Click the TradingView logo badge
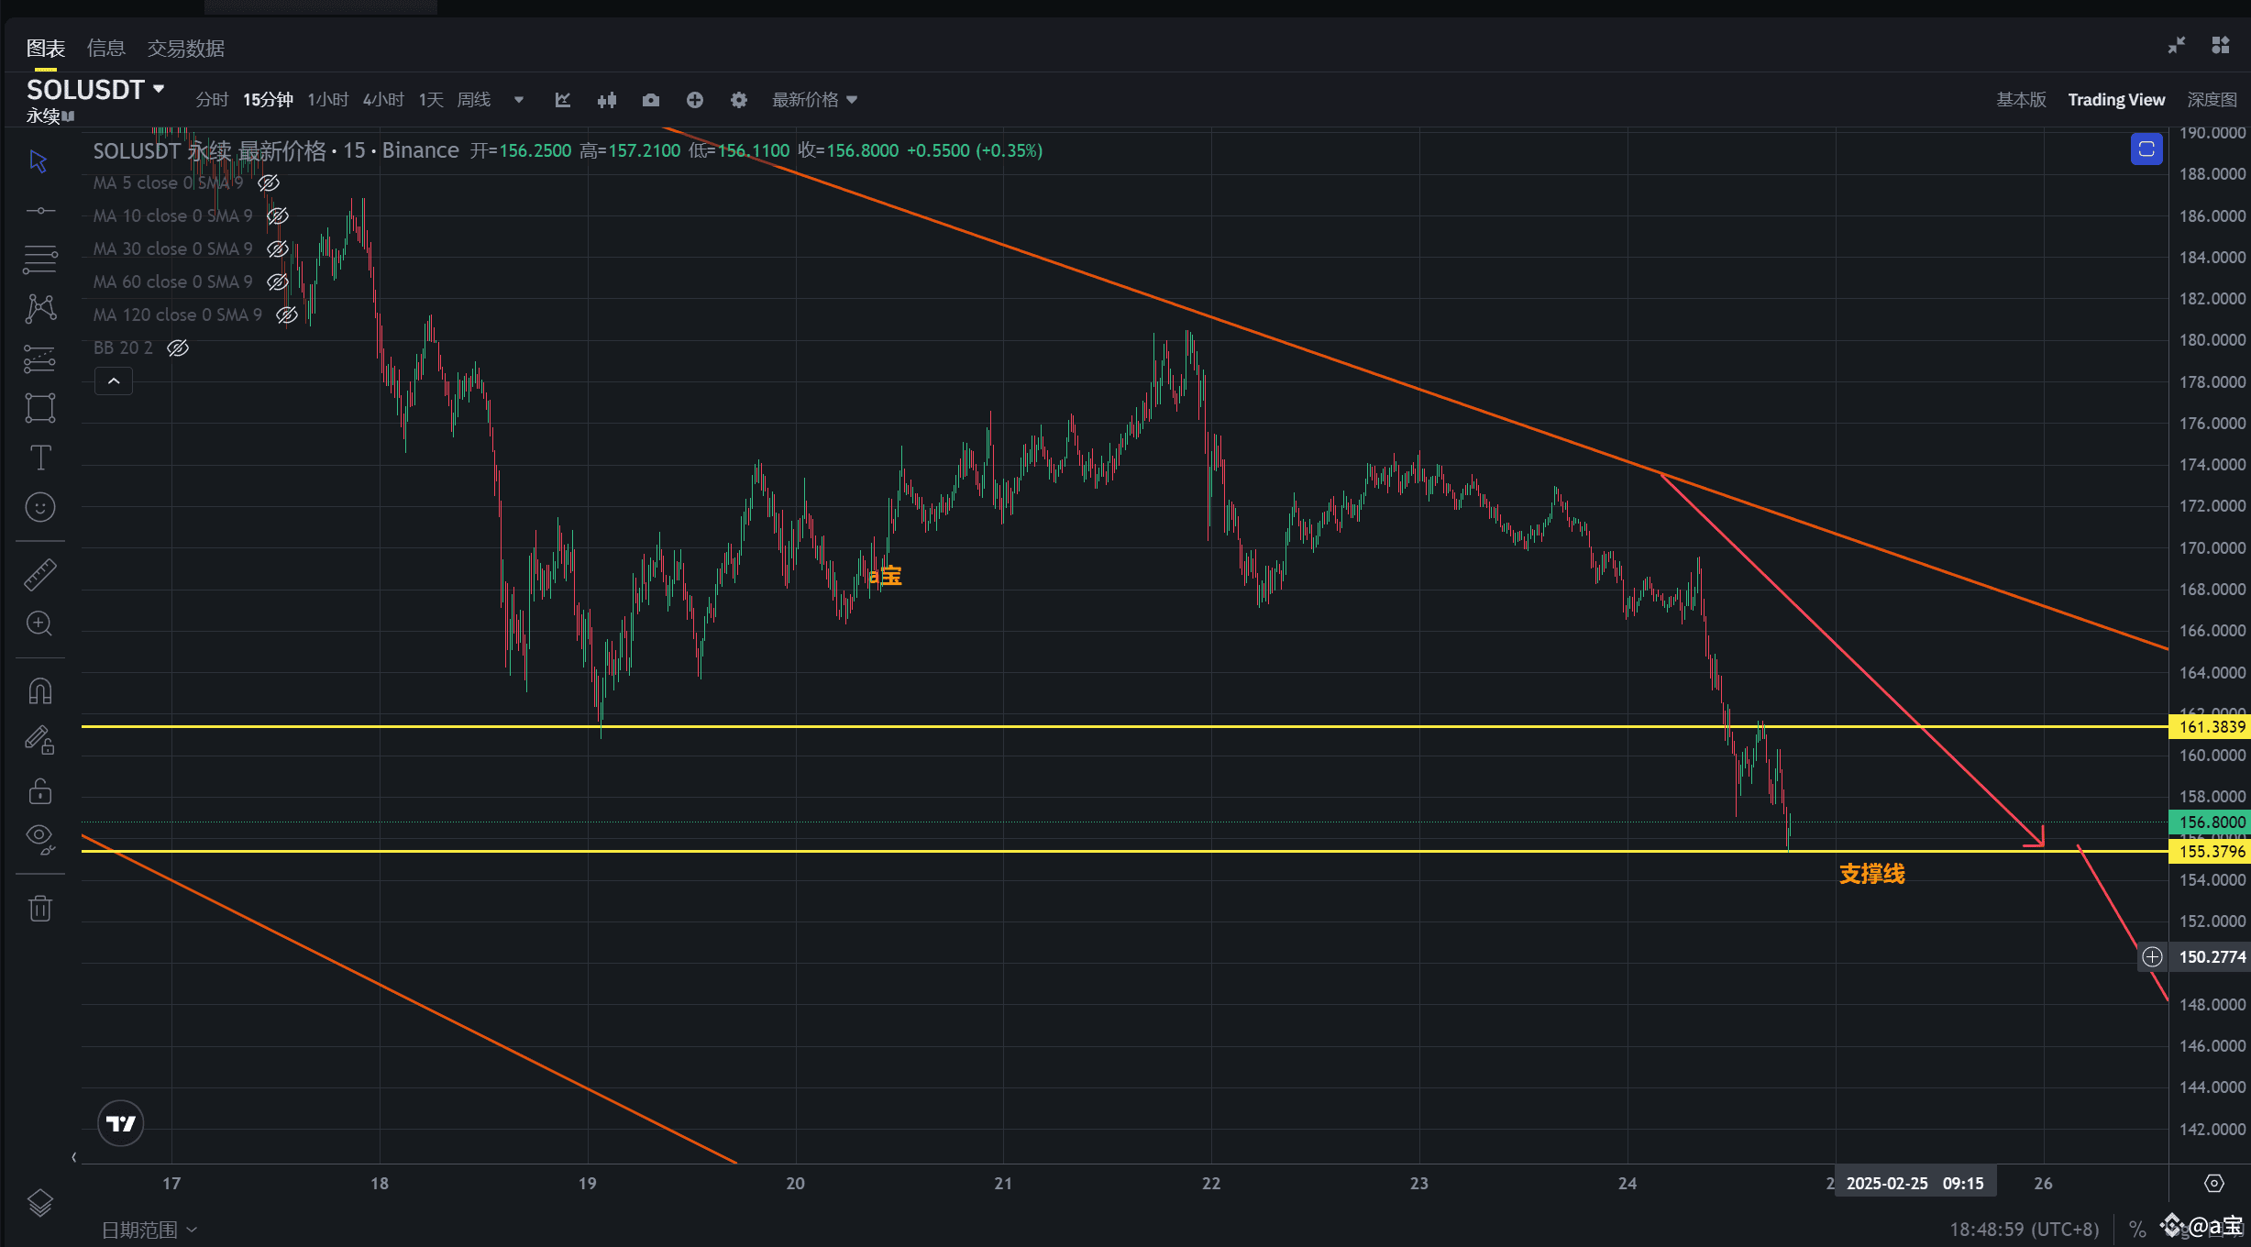This screenshot has width=2251, height=1247. coord(121,1123)
